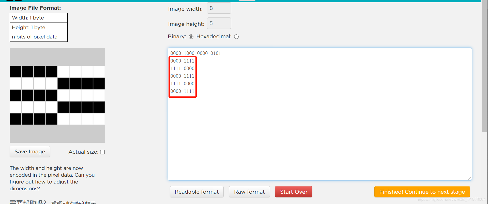Click the 'Image File Format:' heading
Image resolution: width=488 pixels, height=204 pixels.
[x=35, y=8]
